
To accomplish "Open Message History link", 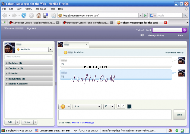I will pos(156,35).
